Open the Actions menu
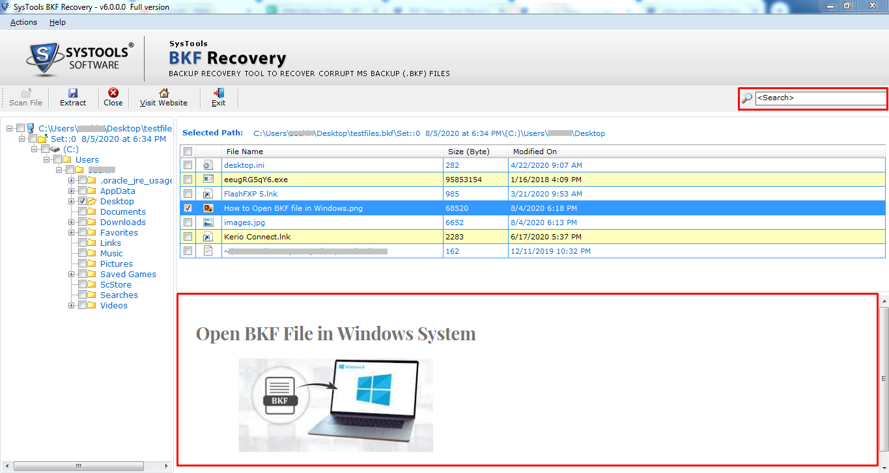This screenshot has width=889, height=473. (24, 22)
